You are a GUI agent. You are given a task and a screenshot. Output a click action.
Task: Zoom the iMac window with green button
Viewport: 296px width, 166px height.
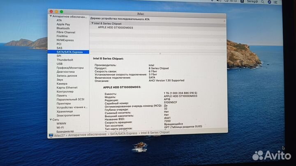[61, 11]
